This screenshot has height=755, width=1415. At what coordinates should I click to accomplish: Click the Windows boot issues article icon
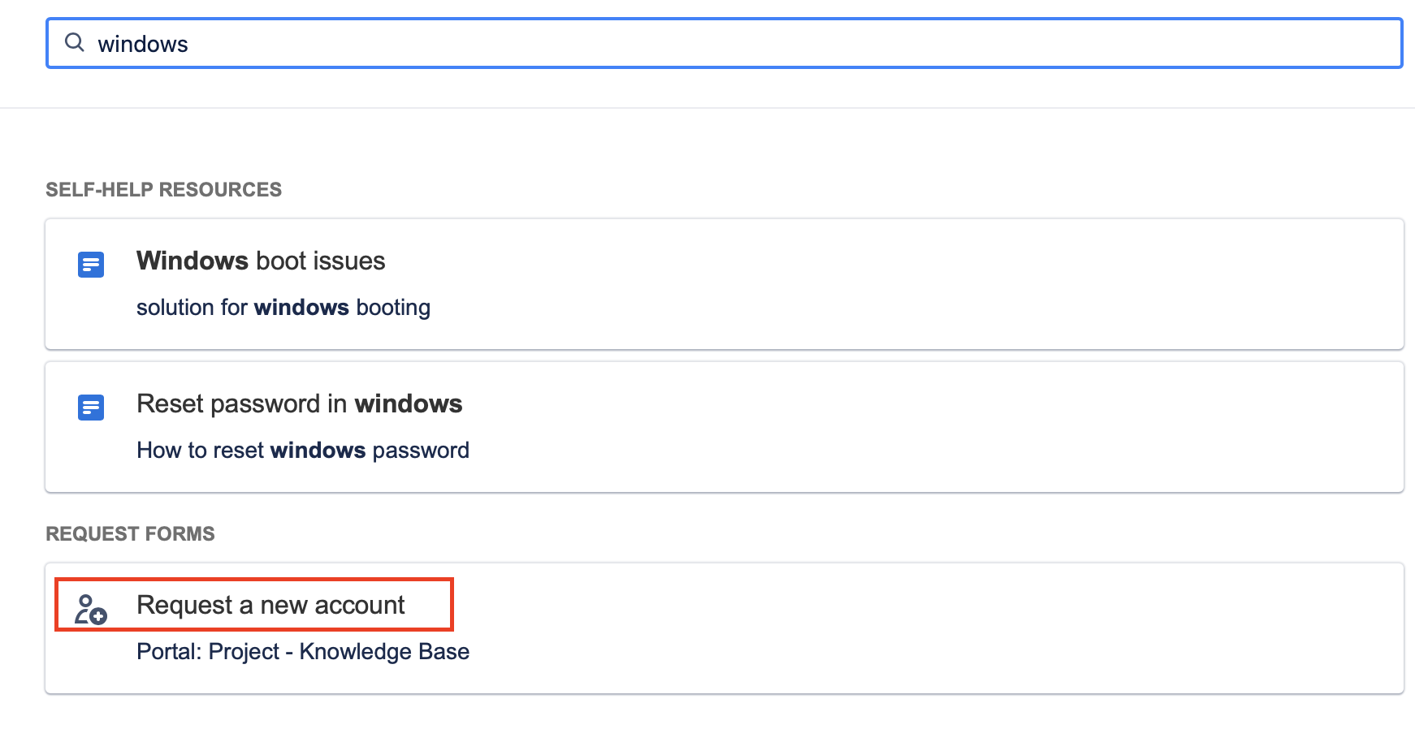[91, 265]
